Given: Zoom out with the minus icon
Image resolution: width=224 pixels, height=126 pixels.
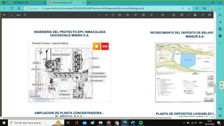Looking at the screenshot, I should pos(100,15).
